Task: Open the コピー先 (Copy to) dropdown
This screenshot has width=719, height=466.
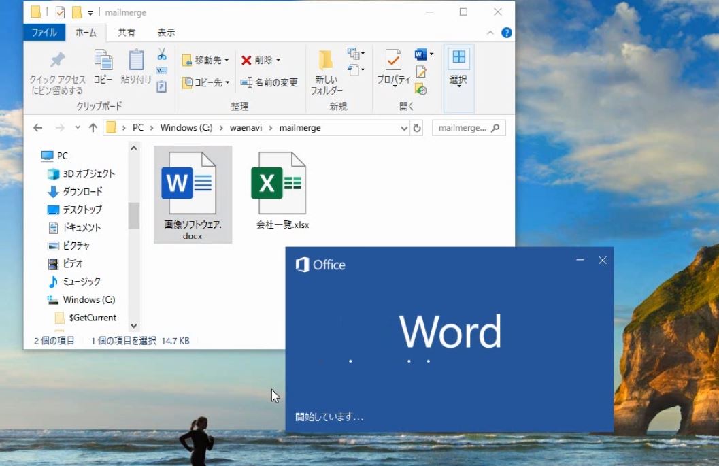Action: [x=227, y=82]
